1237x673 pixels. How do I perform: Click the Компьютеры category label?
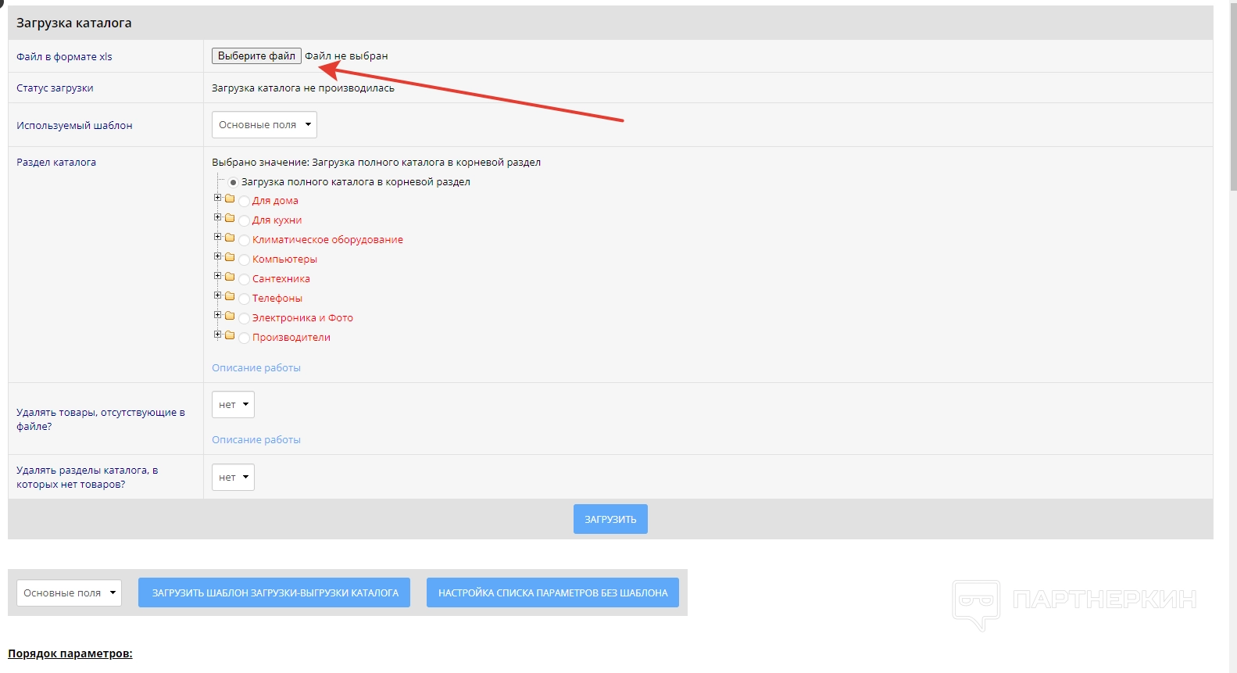point(284,260)
